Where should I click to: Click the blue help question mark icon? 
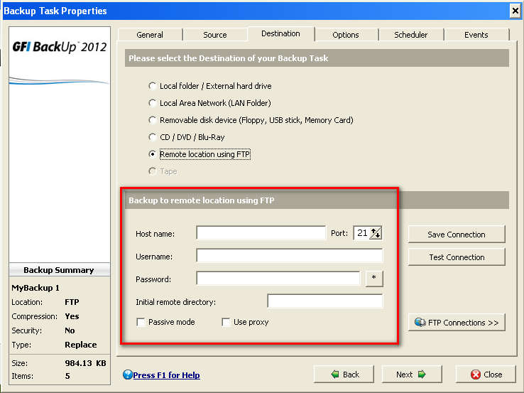127,375
